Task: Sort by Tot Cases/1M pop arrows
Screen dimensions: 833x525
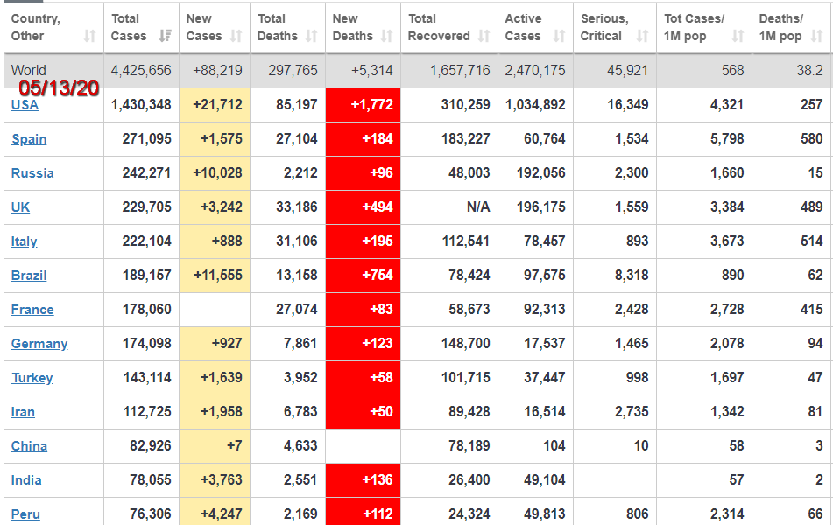Action: point(738,37)
